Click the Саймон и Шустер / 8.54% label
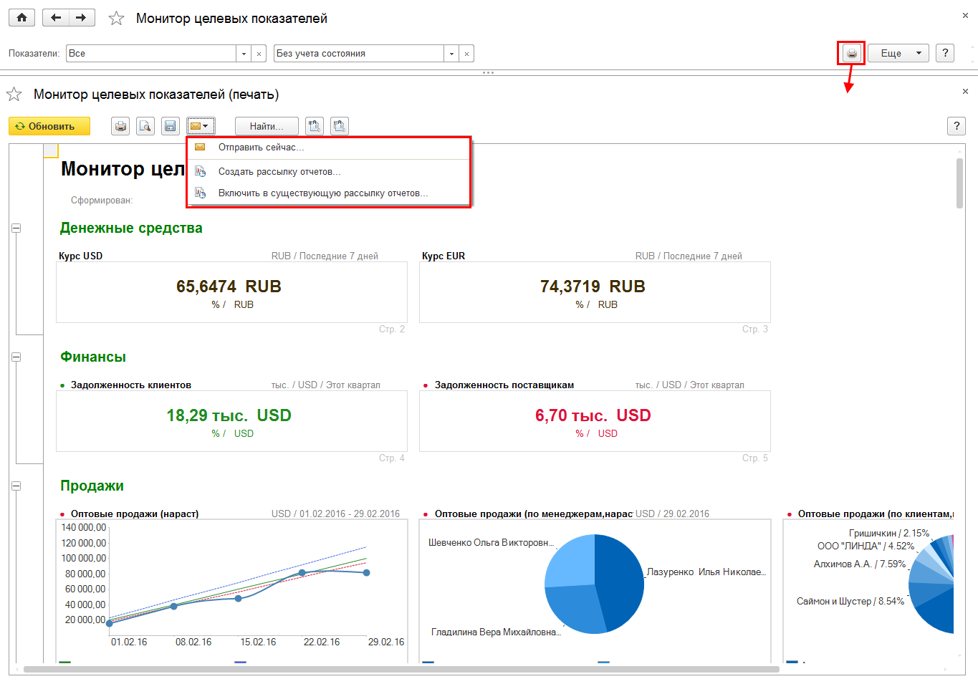Viewport: 978px width, 684px height. pos(850,602)
